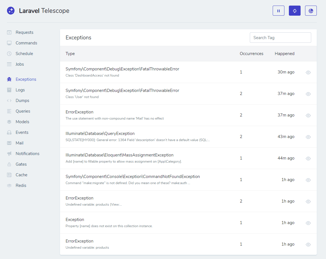Select the Mail sidebar icon
Screen dimensions: 326x259
[x=9, y=143]
